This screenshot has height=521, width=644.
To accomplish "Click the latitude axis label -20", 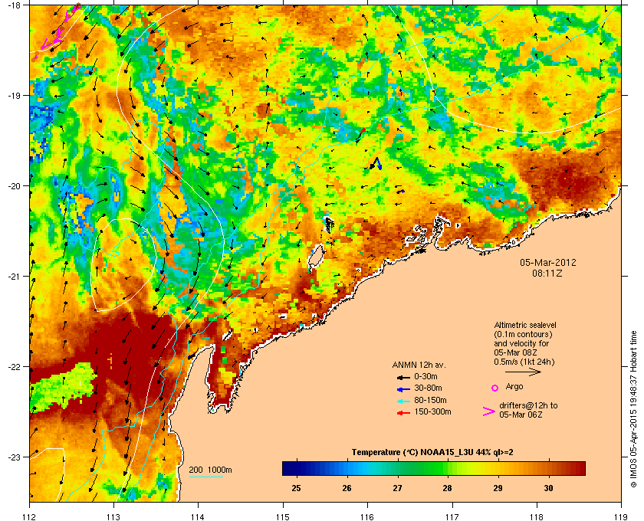I will click(14, 185).
